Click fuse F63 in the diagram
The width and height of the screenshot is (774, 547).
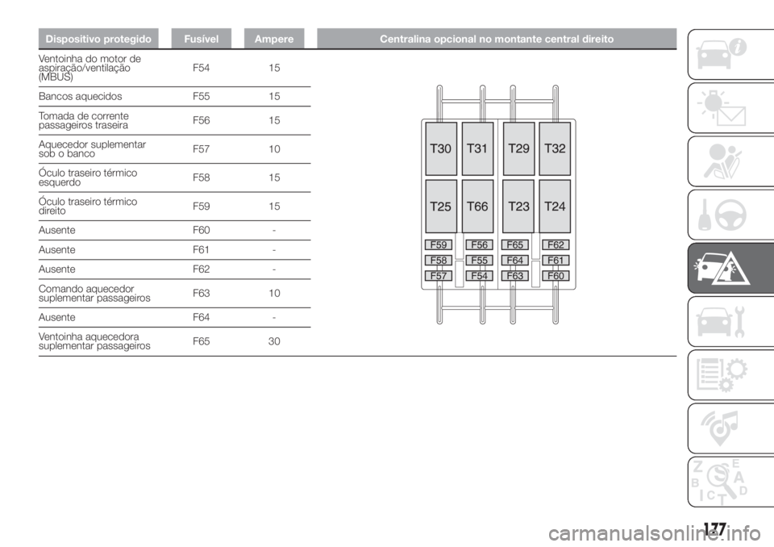pos(515,276)
